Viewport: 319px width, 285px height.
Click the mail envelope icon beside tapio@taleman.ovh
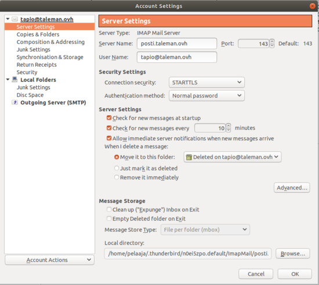tap(15, 19)
